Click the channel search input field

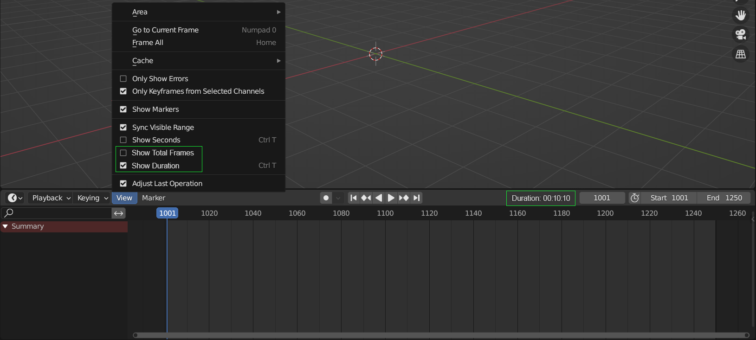tap(57, 213)
